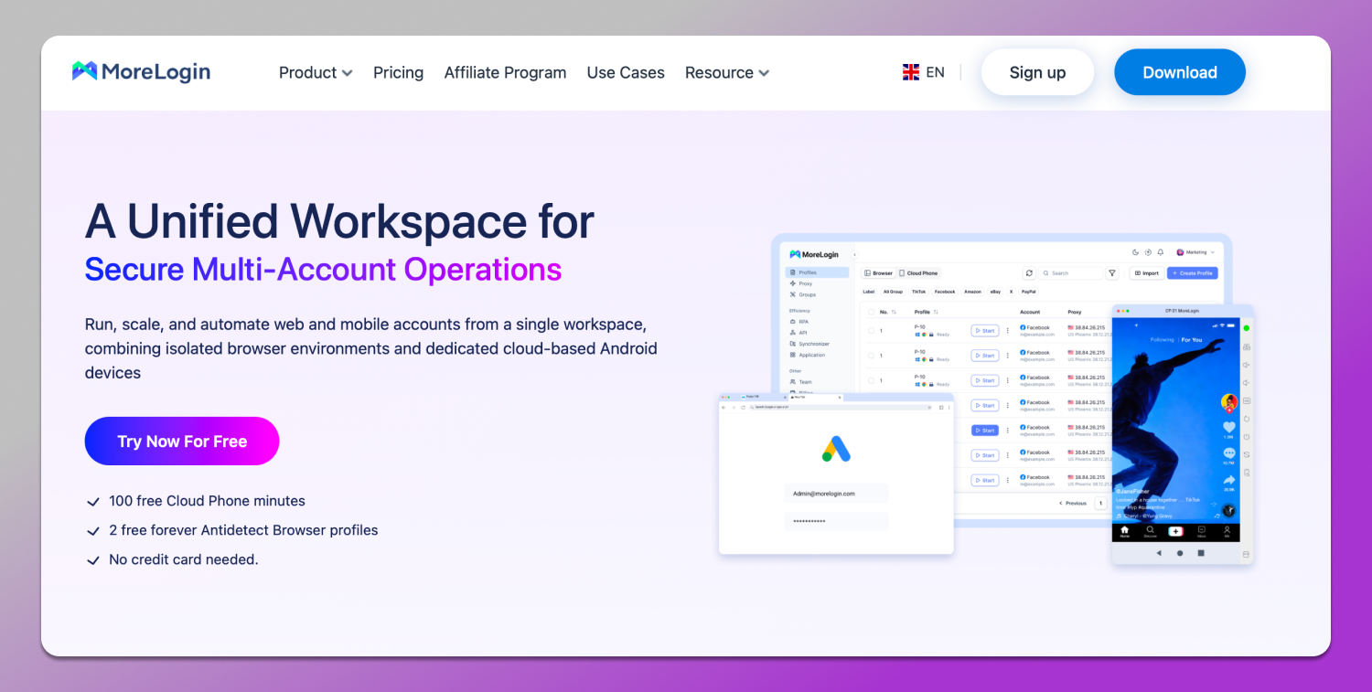
Task: Tap the heart like icon on the TikTok video
Action: (x=1229, y=427)
